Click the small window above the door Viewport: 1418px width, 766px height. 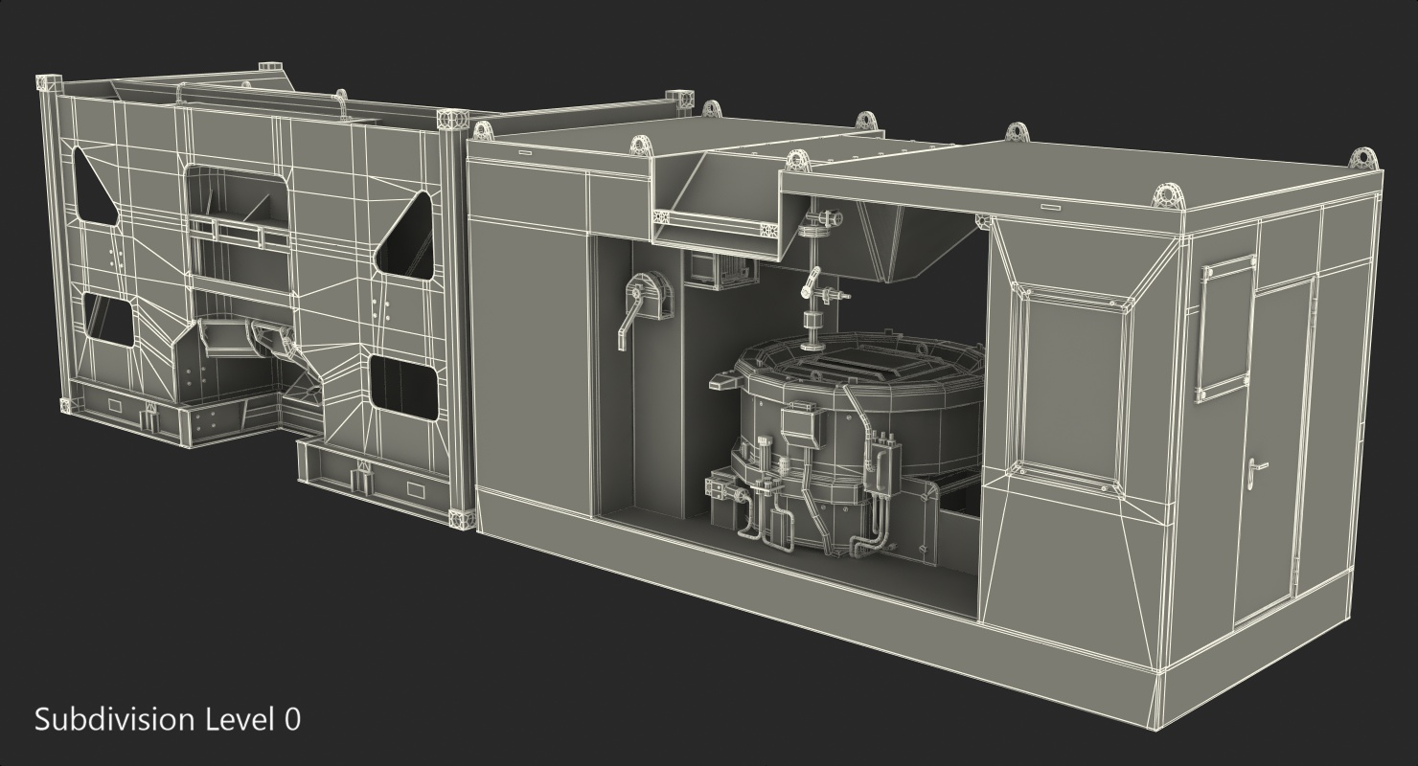click(x=1224, y=329)
